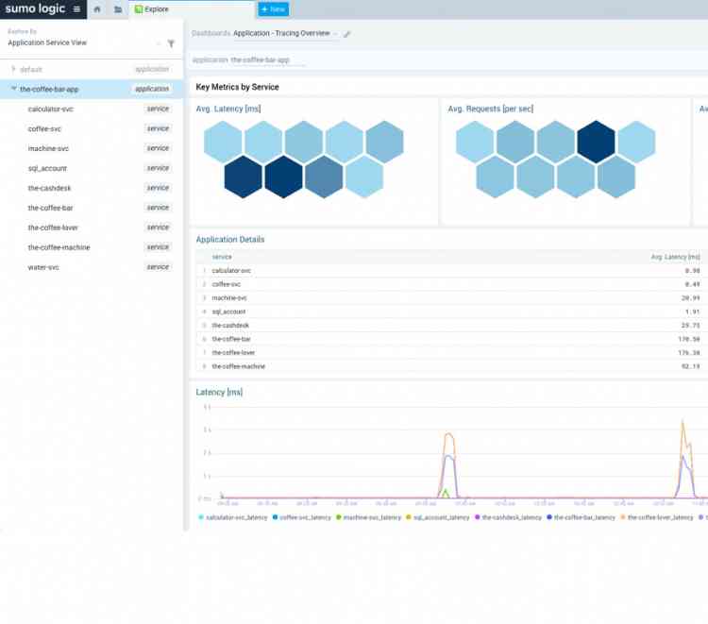
Task: Toggle the-coffee-bar_latency legend entry
Action: coord(581,517)
